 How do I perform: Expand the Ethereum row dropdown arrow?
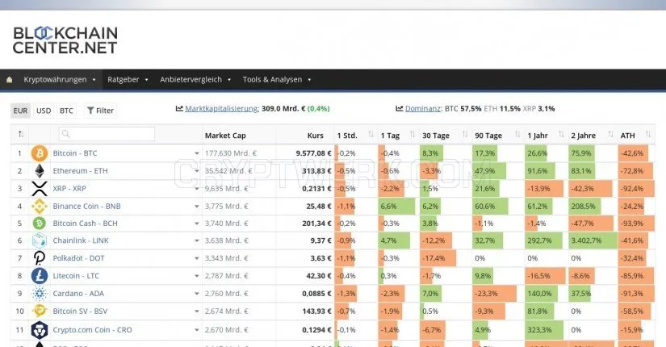pos(197,171)
